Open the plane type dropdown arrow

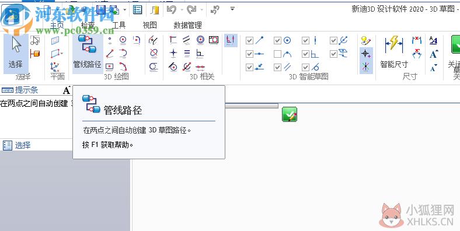[x=62, y=54]
